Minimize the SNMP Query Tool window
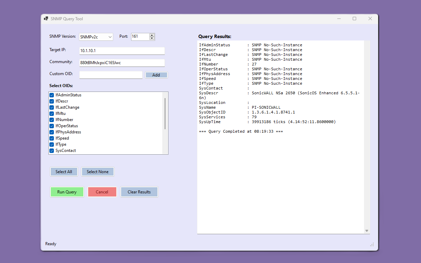The height and width of the screenshot is (263, 421). (339, 19)
